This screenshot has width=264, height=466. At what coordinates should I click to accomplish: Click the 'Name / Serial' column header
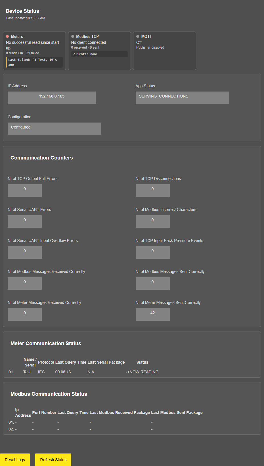(30, 362)
